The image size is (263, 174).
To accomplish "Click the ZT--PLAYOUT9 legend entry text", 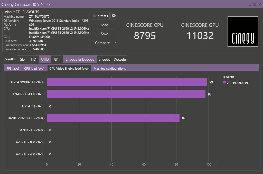I will 237,83.
